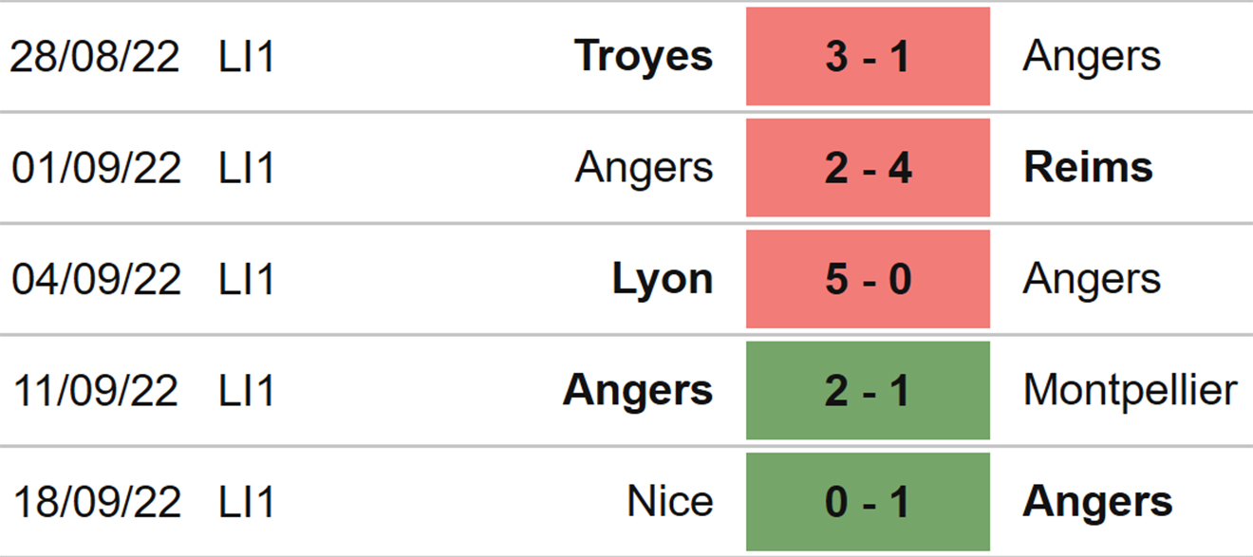
Task: Click Angers in the Reims match row
Action: (x=644, y=168)
